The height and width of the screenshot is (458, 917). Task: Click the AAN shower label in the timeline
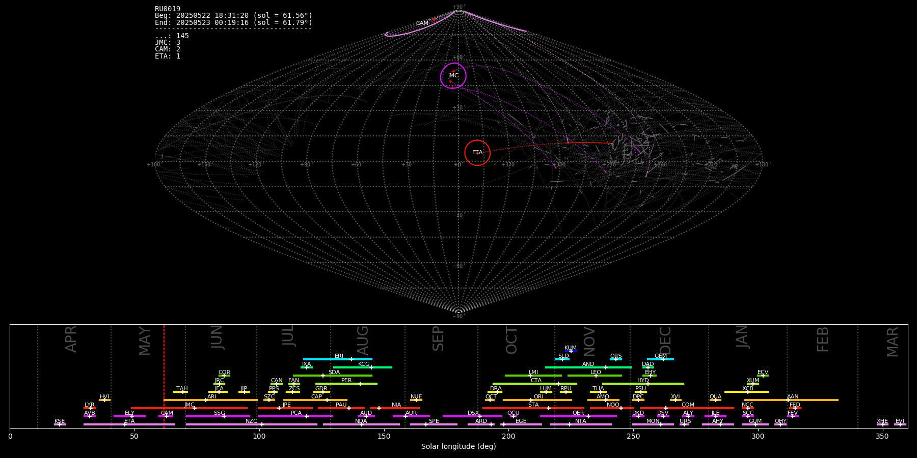793,397
